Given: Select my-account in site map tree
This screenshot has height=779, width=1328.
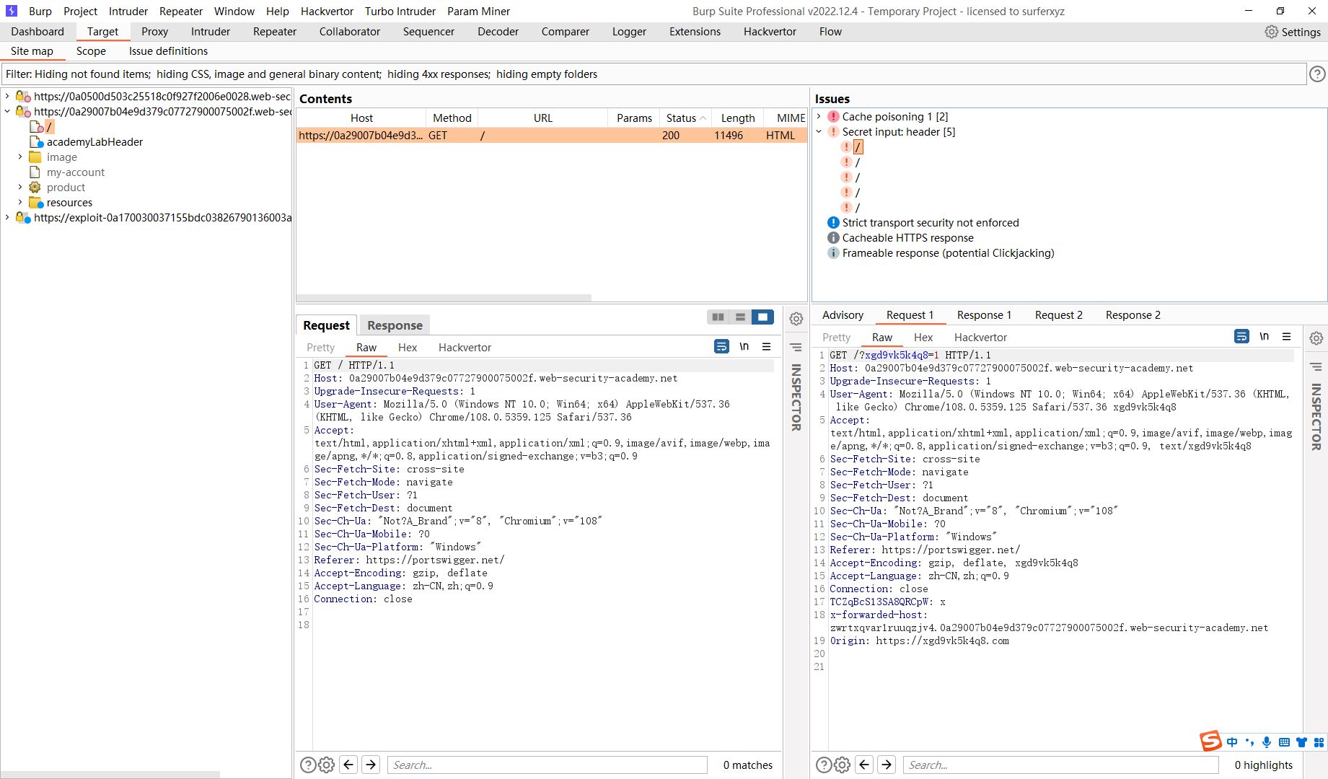Looking at the screenshot, I should (x=75, y=172).
